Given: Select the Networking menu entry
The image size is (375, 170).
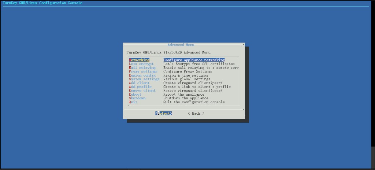Looking at the screenshot, I should point(139,60).
